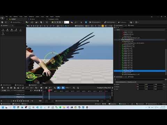Open the cinematics clapperboard dropdown
This screenshot has width=167, height=125.
click(37, 22)
